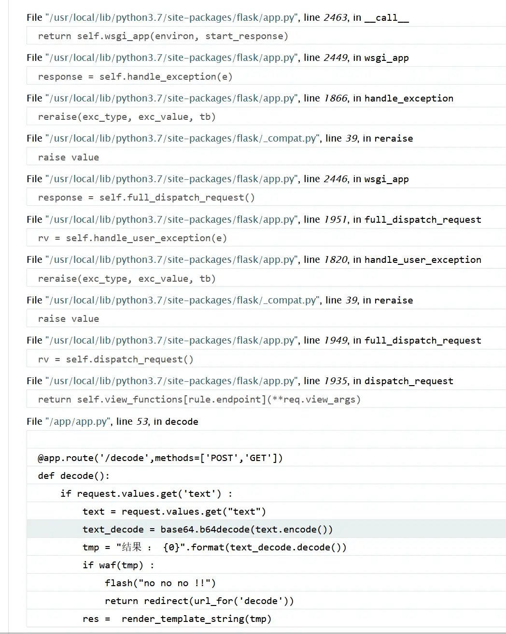Select the 'return self.view_functions[rule.endpoint]' code line
Screen dimensions: 506x634
[x=199, y=400]
